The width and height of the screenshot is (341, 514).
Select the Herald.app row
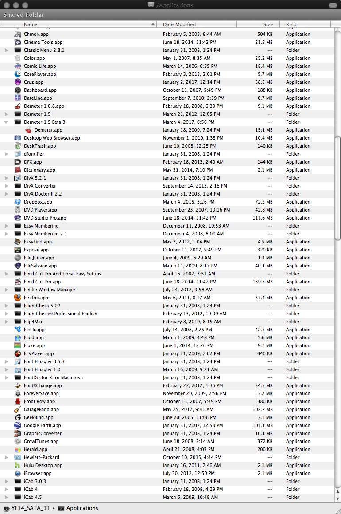click(x=167, y=449)
